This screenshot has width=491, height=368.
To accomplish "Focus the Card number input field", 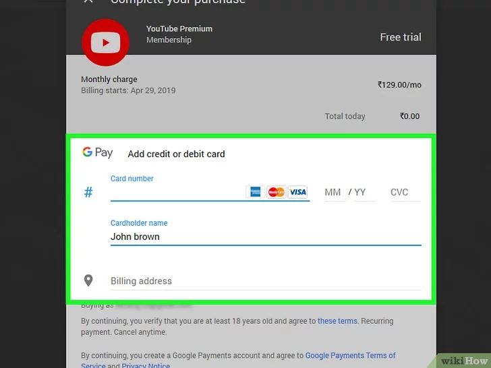I will [177, 193].
